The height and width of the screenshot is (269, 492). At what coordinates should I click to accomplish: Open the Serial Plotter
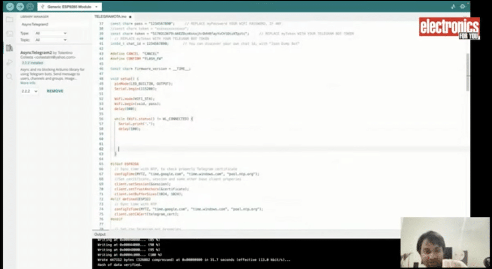coord(453,7)
